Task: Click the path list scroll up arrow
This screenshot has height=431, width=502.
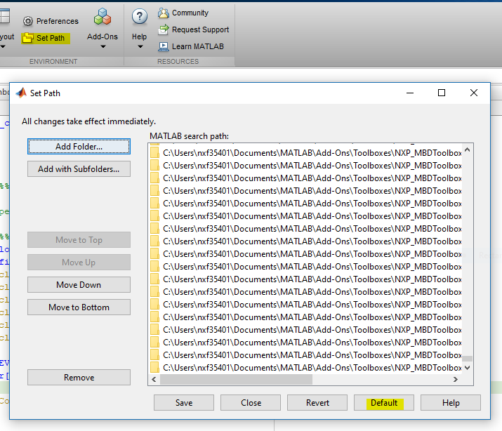Action: (467, 150)
